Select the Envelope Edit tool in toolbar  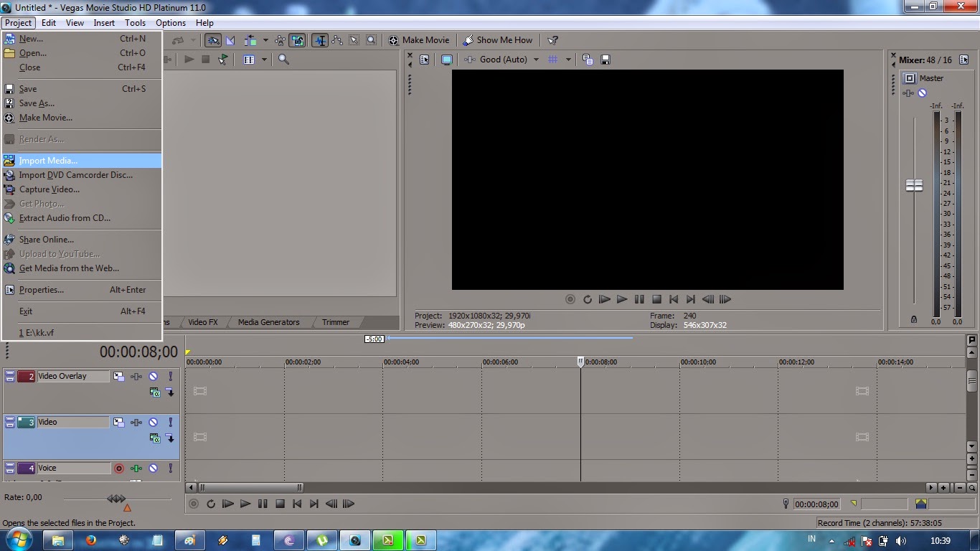point(336,40)
